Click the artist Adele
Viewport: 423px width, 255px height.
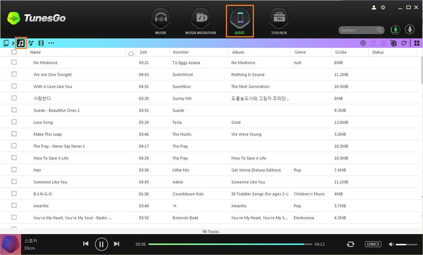(178, 182)
